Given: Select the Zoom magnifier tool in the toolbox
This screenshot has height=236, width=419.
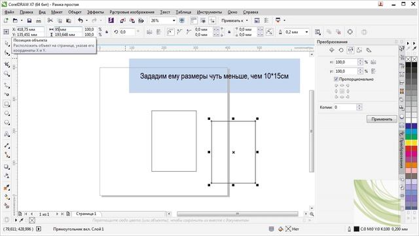Looking at the screenshot, I should click(7, 74).
